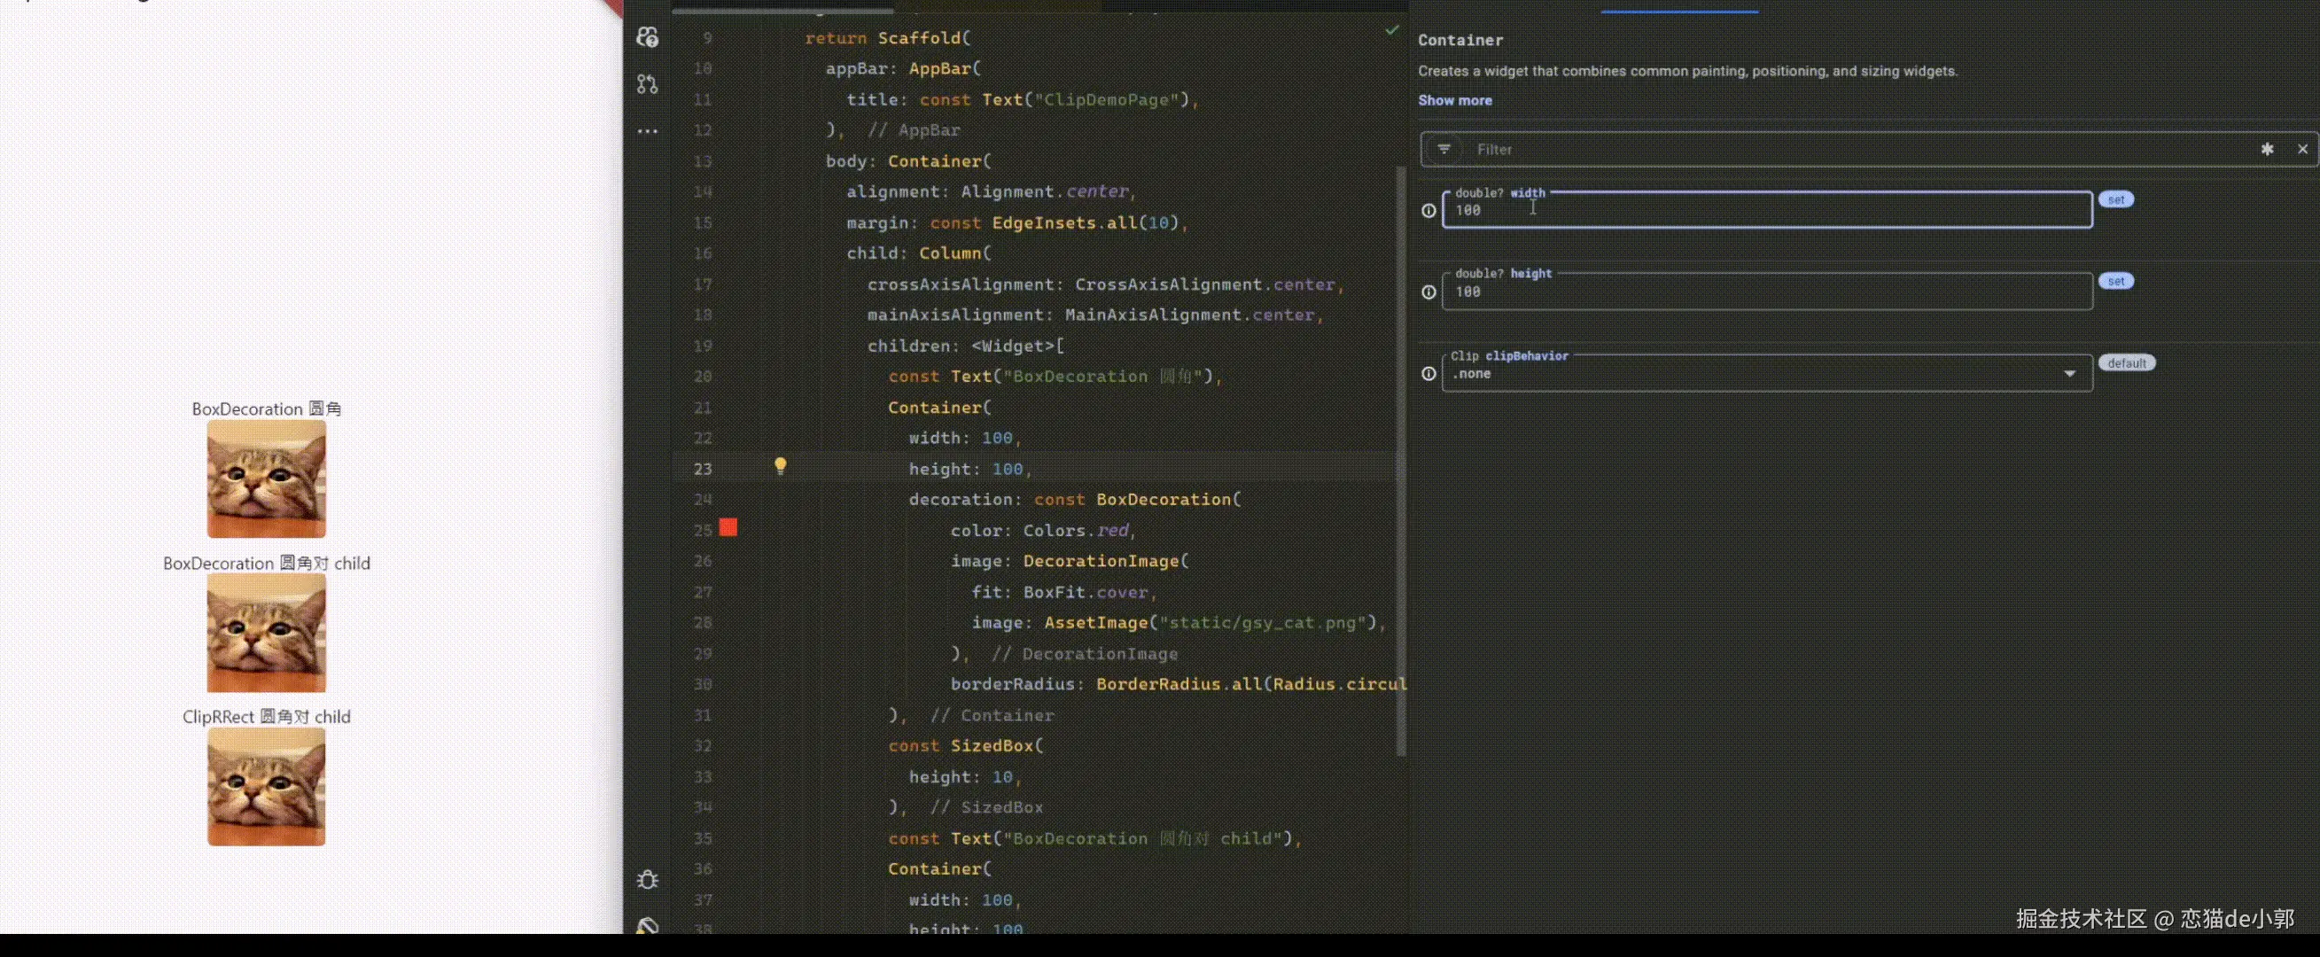Click the info icon beside clipBehavior property

coord(1429,374)
